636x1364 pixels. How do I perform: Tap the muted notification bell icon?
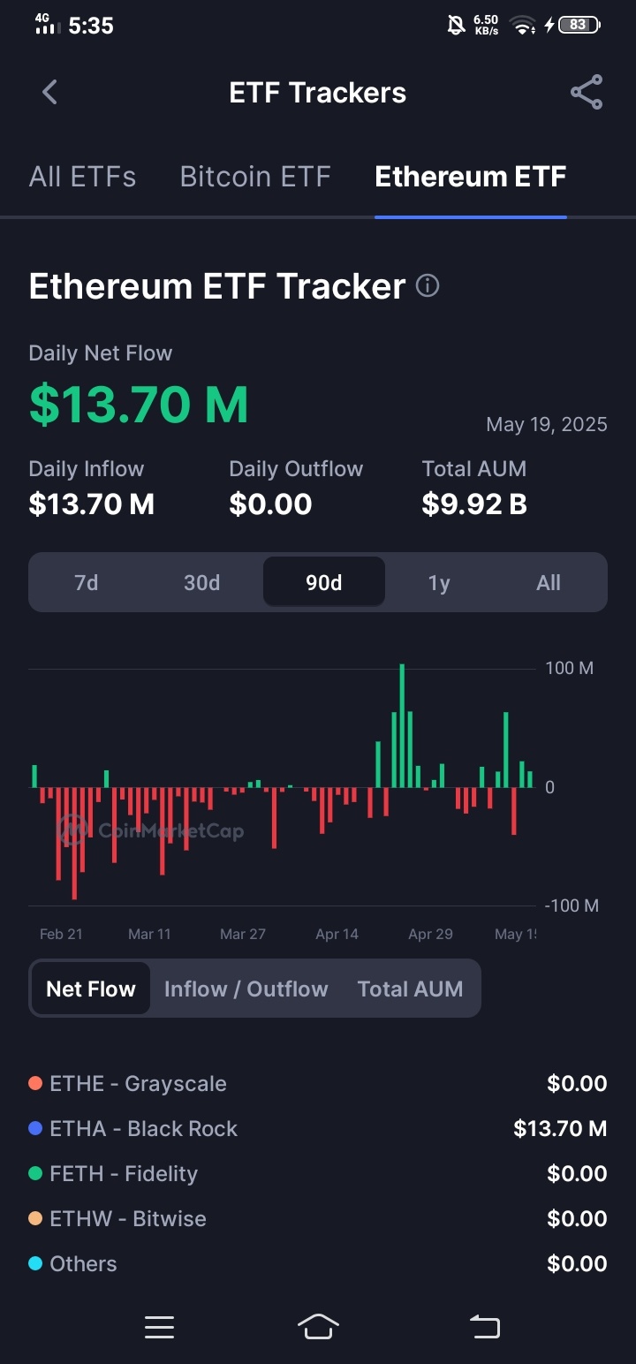click(x=456, y=25)
